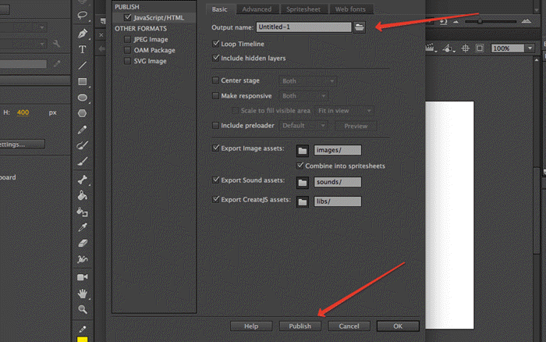Toggle Combine into spritesheets checkbox

click(x=300, y=166)
